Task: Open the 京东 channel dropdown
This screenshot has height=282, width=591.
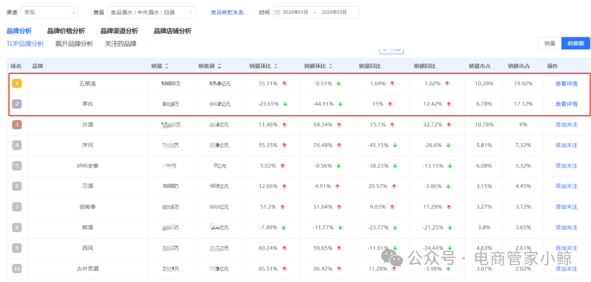Action: coord(49,13)
